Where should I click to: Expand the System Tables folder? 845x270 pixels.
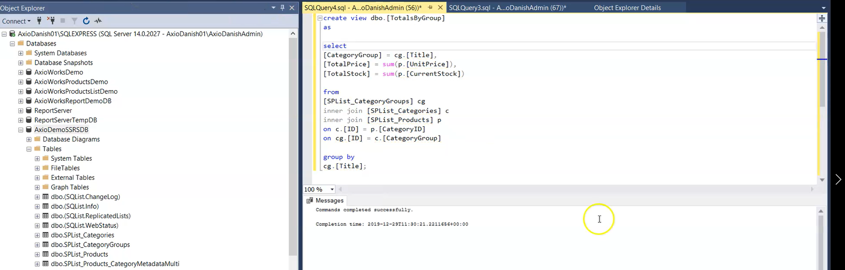pyautogui.click(x=37, y=158)
